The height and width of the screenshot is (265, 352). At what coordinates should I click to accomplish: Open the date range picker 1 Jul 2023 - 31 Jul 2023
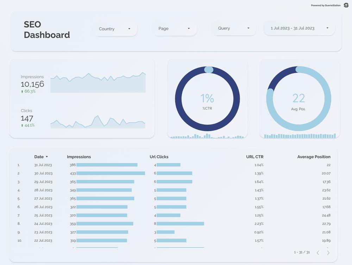pos(300,28)
